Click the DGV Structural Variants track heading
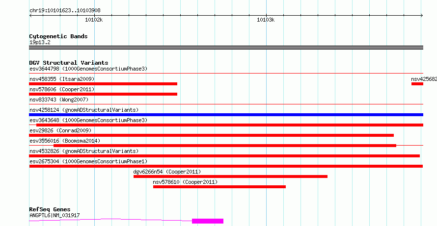Screen dimensions: 437x226 (69, 63)
